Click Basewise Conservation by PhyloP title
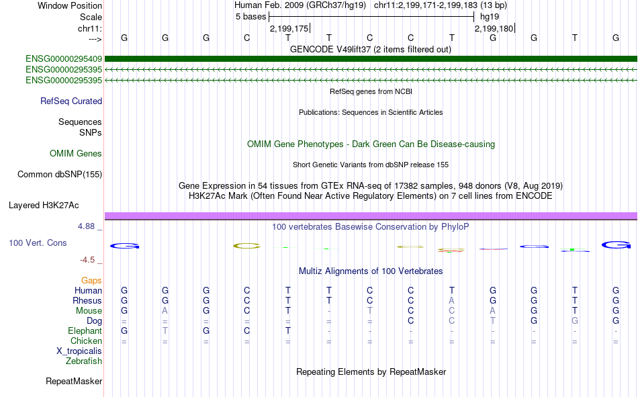Screen dimensions: 638x397 370,227
